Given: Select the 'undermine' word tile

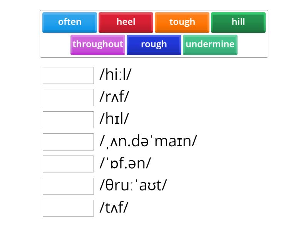Looking at the screenshot, I should [210, 44].
